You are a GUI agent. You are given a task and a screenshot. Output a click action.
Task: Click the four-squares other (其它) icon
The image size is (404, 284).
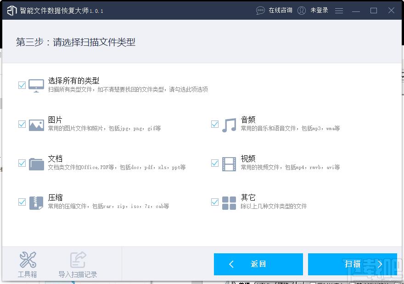(229, 202)
